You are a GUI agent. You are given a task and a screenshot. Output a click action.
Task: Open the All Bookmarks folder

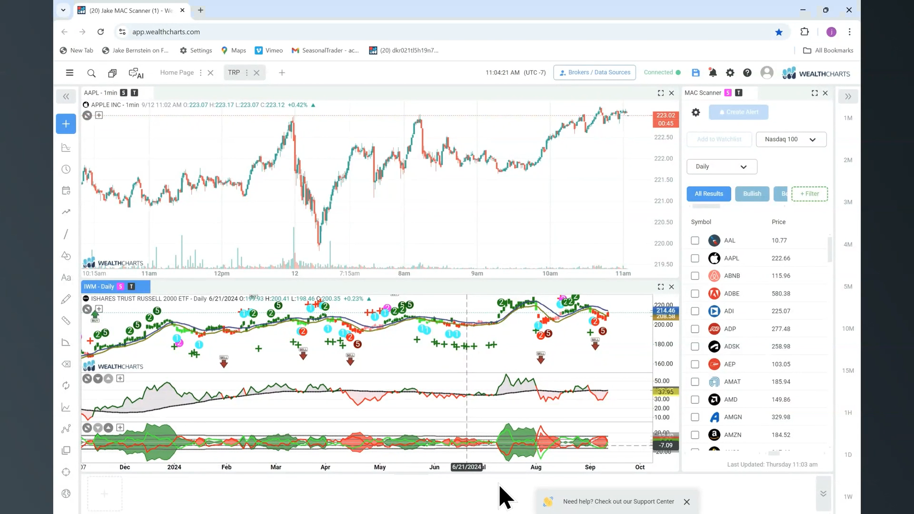[828, 50]
